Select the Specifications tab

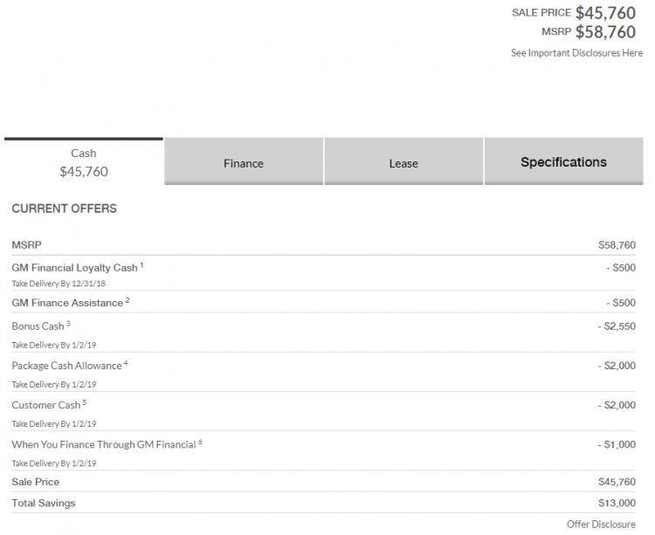click(x=564, y=161)
